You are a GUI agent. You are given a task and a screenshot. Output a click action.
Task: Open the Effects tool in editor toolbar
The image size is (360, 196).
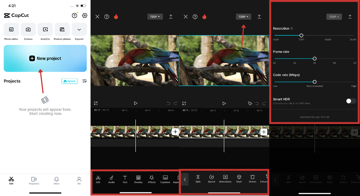tap(152, 179)
